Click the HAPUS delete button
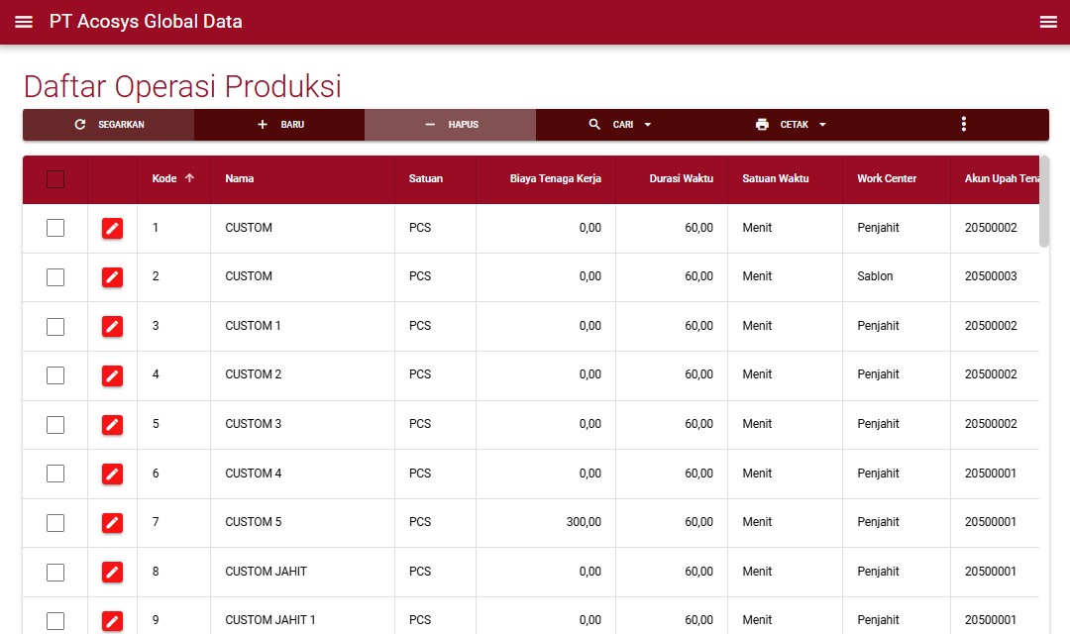Viewport: 1070px width, 634px height. [x=451, y=125]
